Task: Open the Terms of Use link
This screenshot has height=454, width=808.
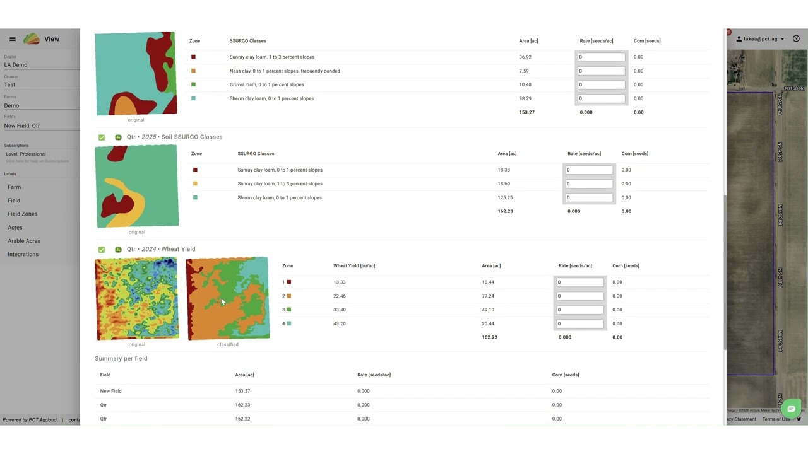Action: (776, 419)
